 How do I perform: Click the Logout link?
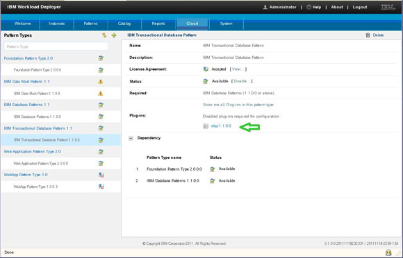[x=360, y=7]
